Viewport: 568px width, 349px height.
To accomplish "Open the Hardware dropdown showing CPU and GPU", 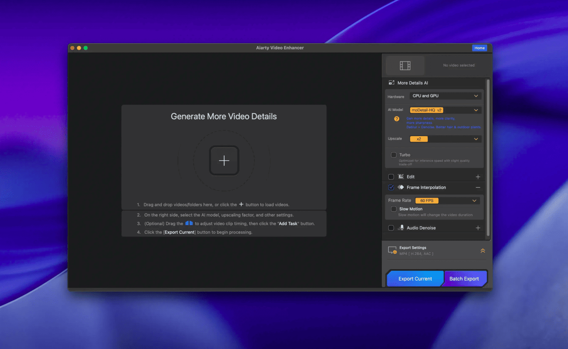I will 445,96.
